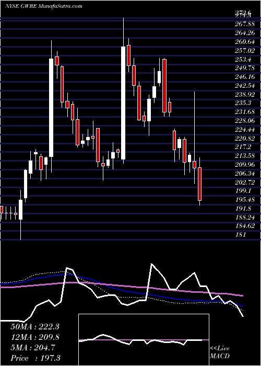Click the 12MA : 209.8 readout
The width and height of the screenshot is (261, 366).
[x=35, y=337]
